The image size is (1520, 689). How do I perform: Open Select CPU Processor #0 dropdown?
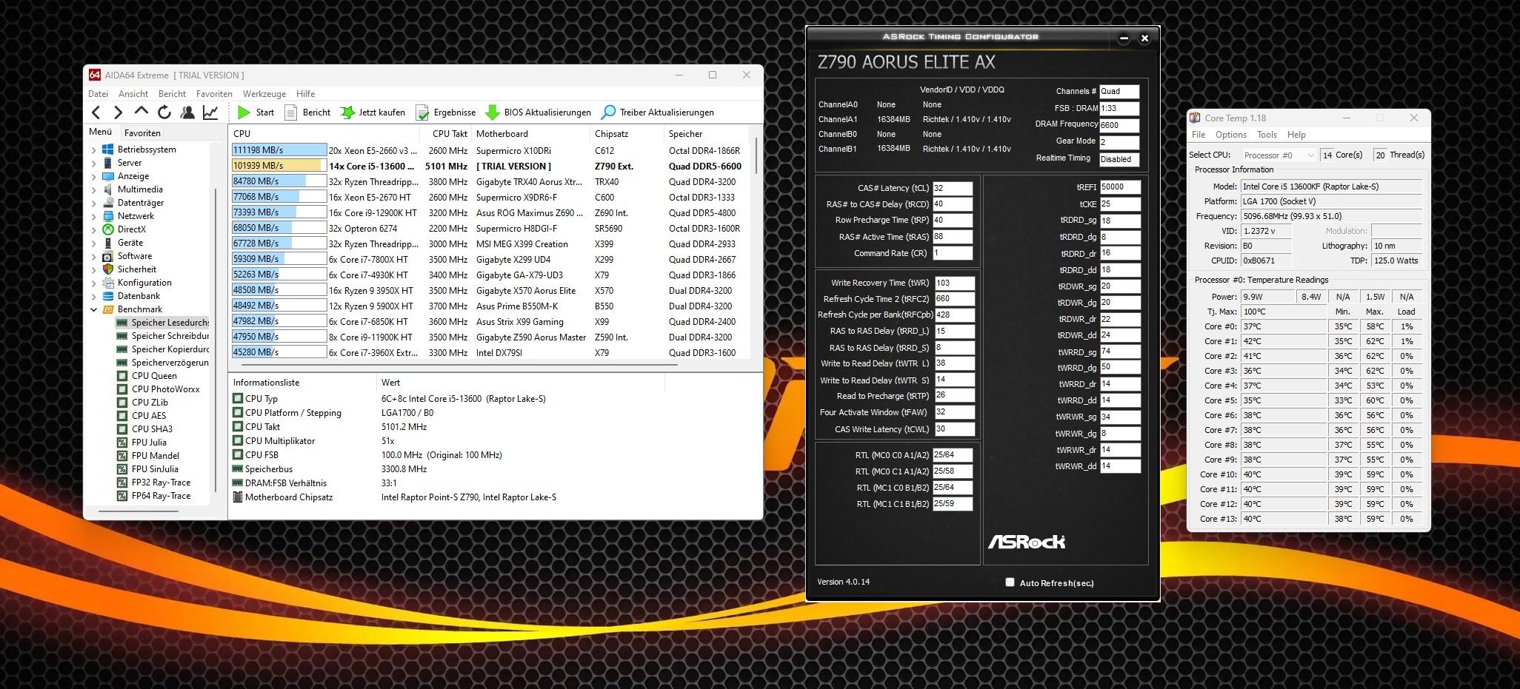(1279, 155)
